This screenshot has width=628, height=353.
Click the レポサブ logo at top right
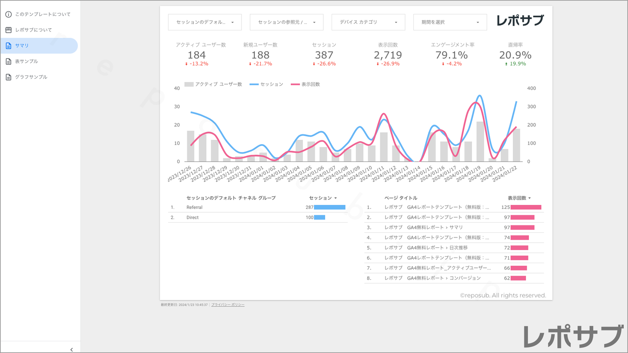[x=520, y=21]
